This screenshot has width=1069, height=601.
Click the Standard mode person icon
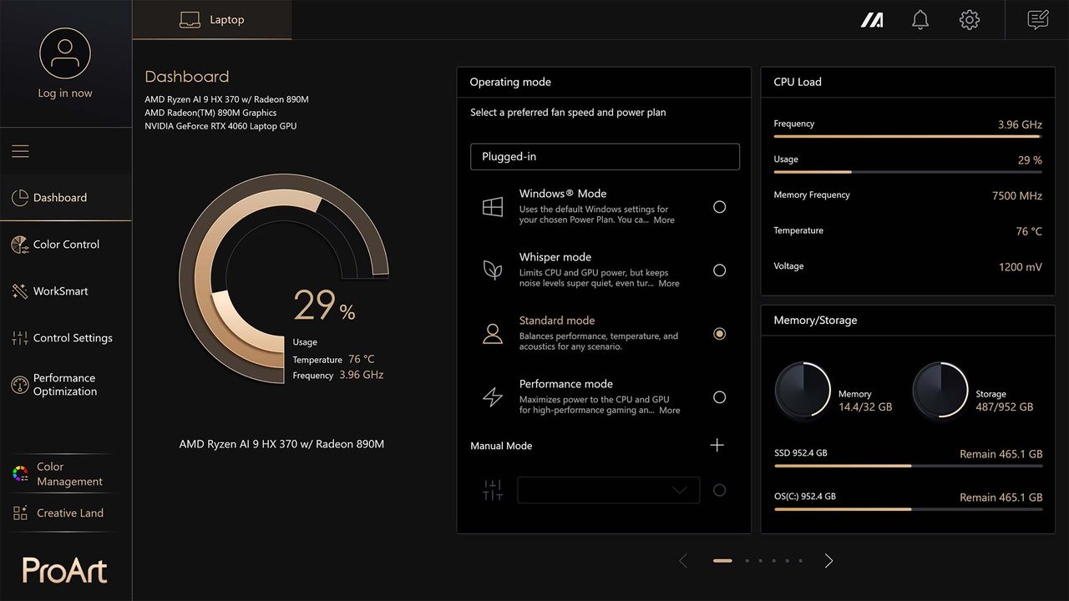click(x=493, y=334)
